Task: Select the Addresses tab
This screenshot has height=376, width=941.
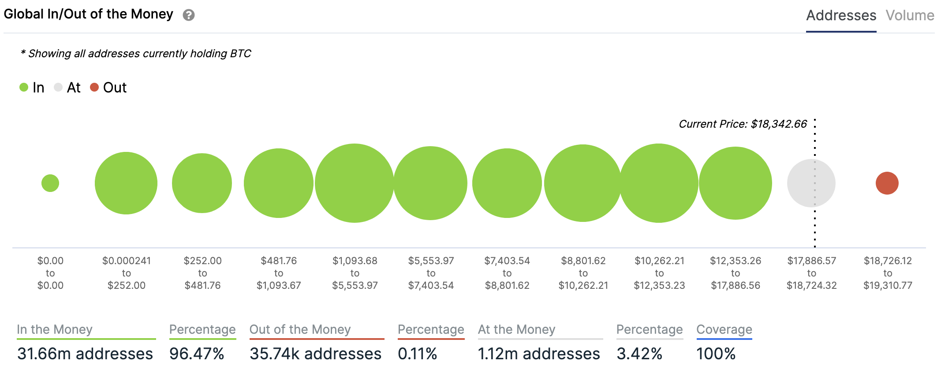Action: point(841,15)
